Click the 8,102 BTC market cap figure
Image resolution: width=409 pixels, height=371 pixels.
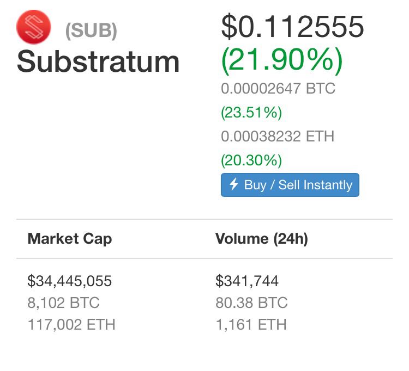pos(63,303)
